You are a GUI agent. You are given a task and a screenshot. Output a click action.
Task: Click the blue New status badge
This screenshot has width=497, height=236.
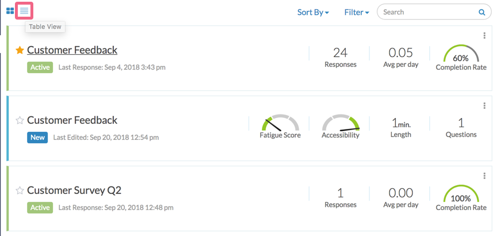(x=37, y=137)
